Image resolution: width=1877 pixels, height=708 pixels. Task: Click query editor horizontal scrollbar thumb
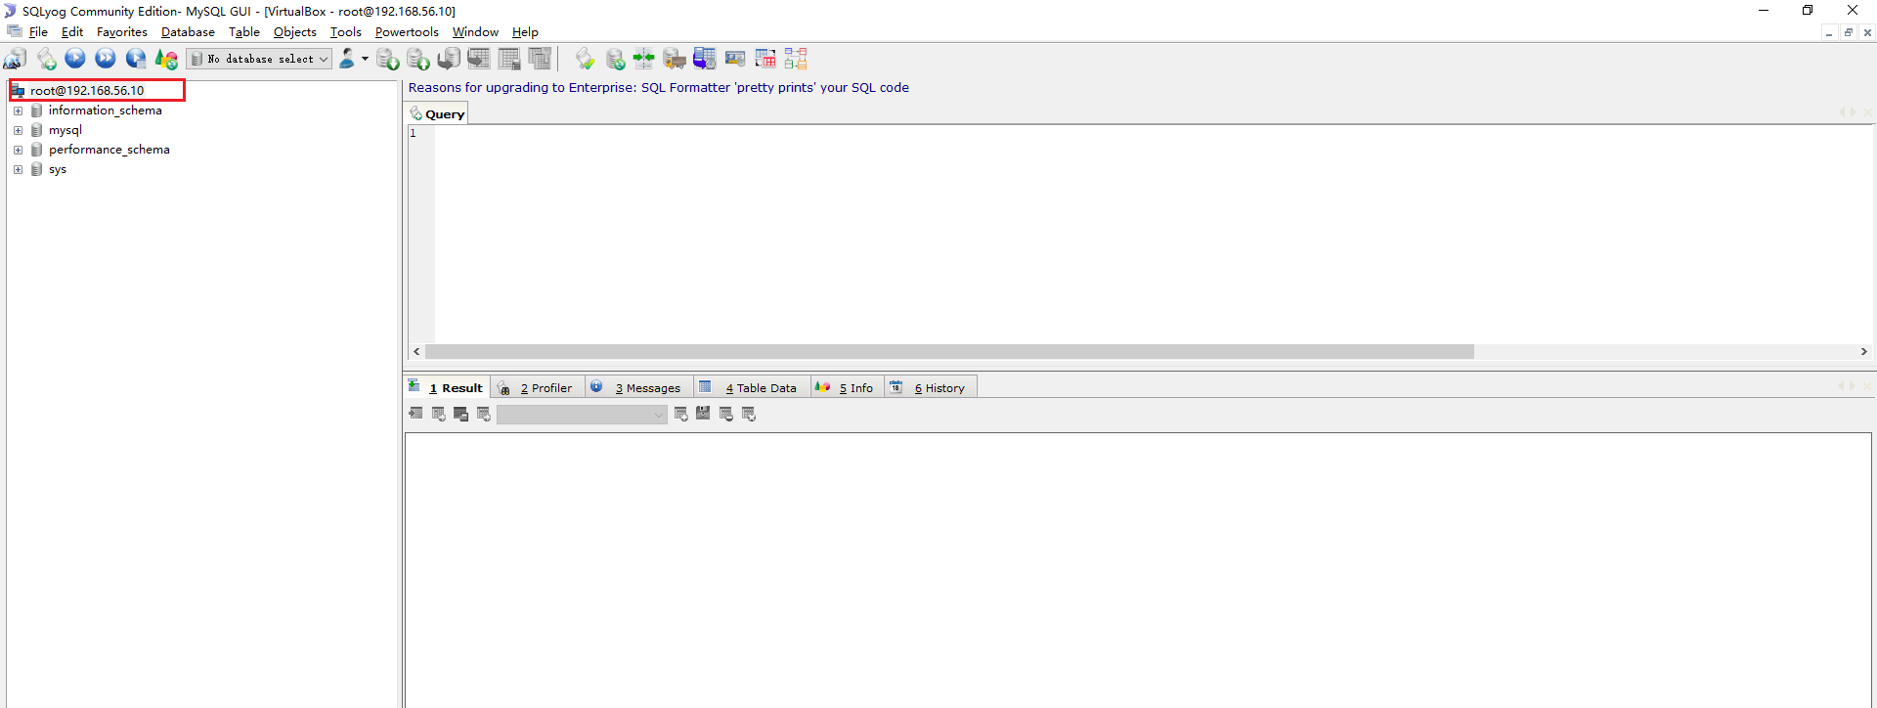[x=949, y=351]
